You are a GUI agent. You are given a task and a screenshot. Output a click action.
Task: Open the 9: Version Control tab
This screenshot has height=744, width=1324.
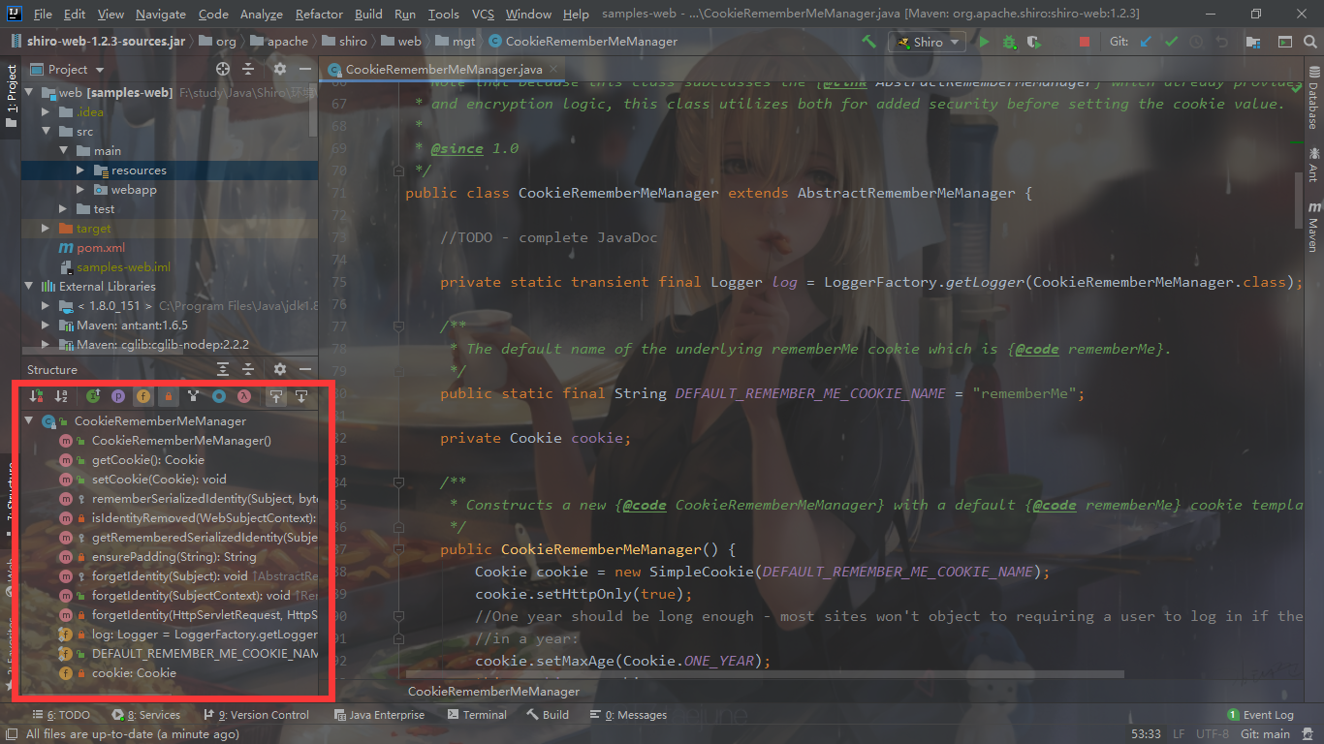tap(257, 715)
